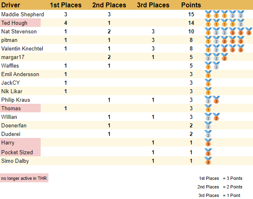253x199 pixels.
Task: Click the gold medal in Nik Likar's row
Action: 208,92
